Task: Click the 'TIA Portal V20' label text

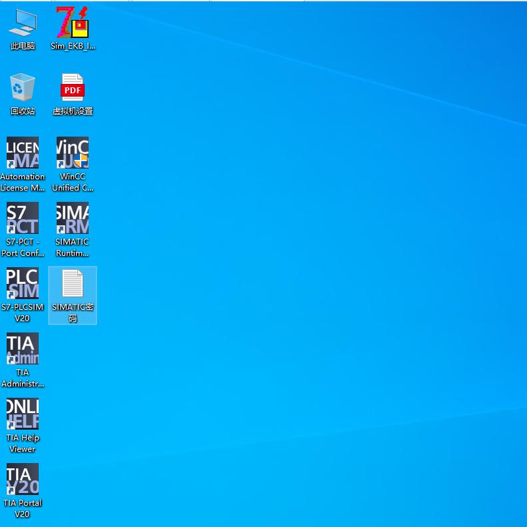Action: click(x=23, y=508)
